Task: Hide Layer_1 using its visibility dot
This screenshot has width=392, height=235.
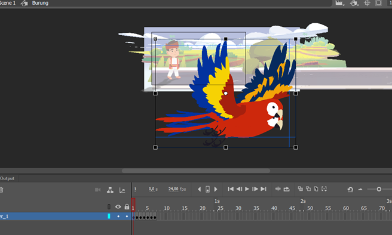Action: 118,217
